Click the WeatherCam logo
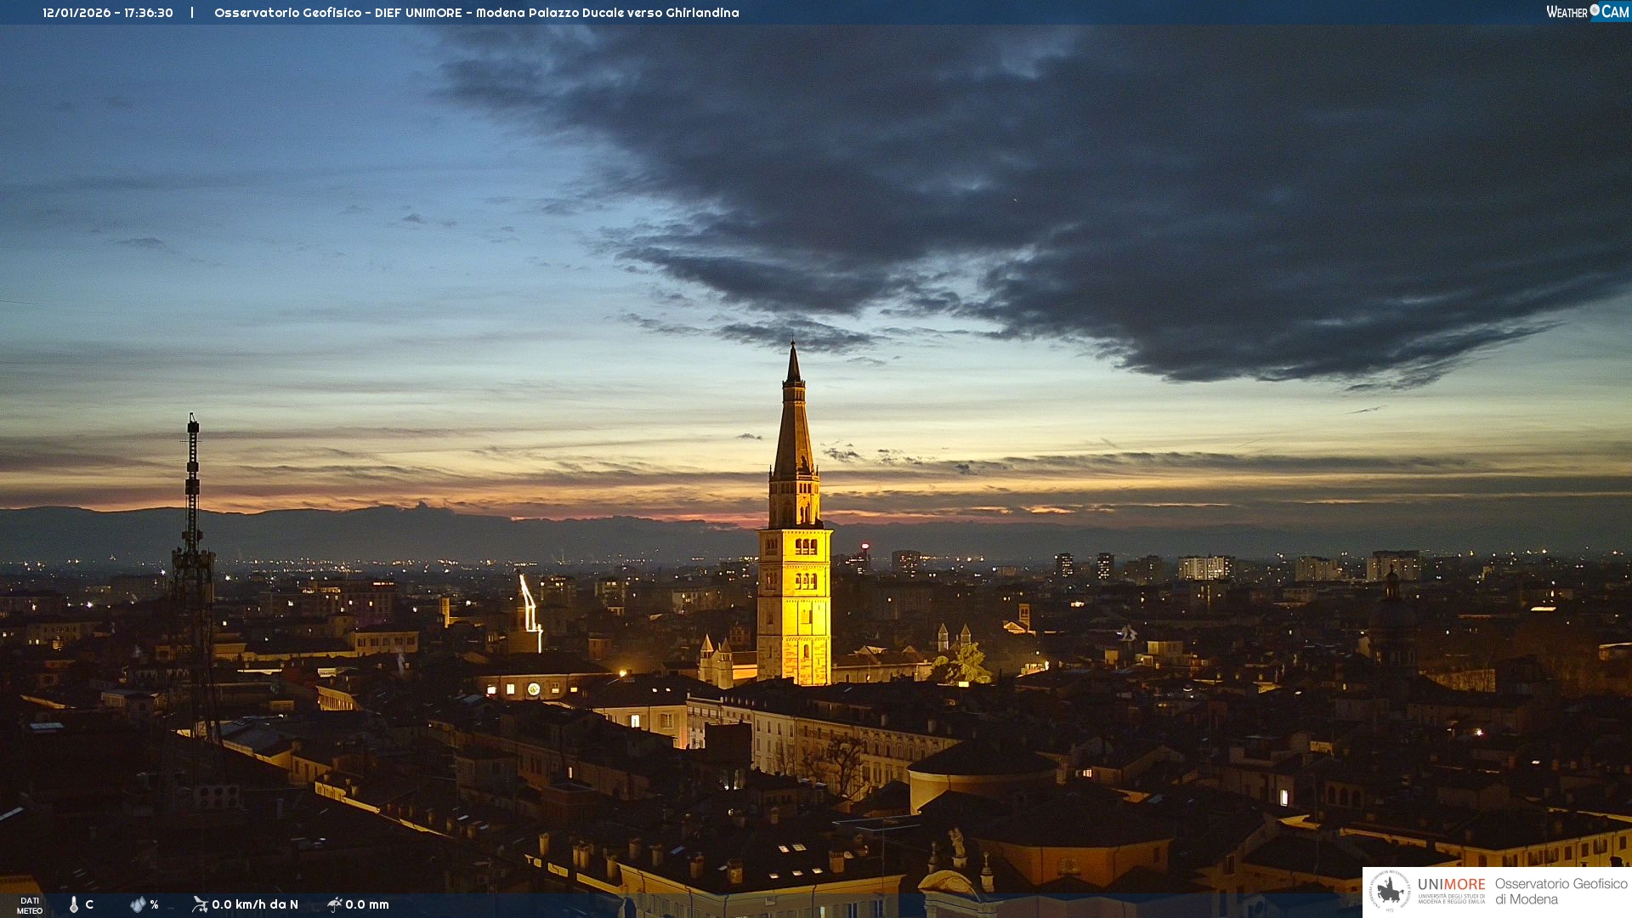The height and width of the screenshot is (918, 1632). (1587, 12)
